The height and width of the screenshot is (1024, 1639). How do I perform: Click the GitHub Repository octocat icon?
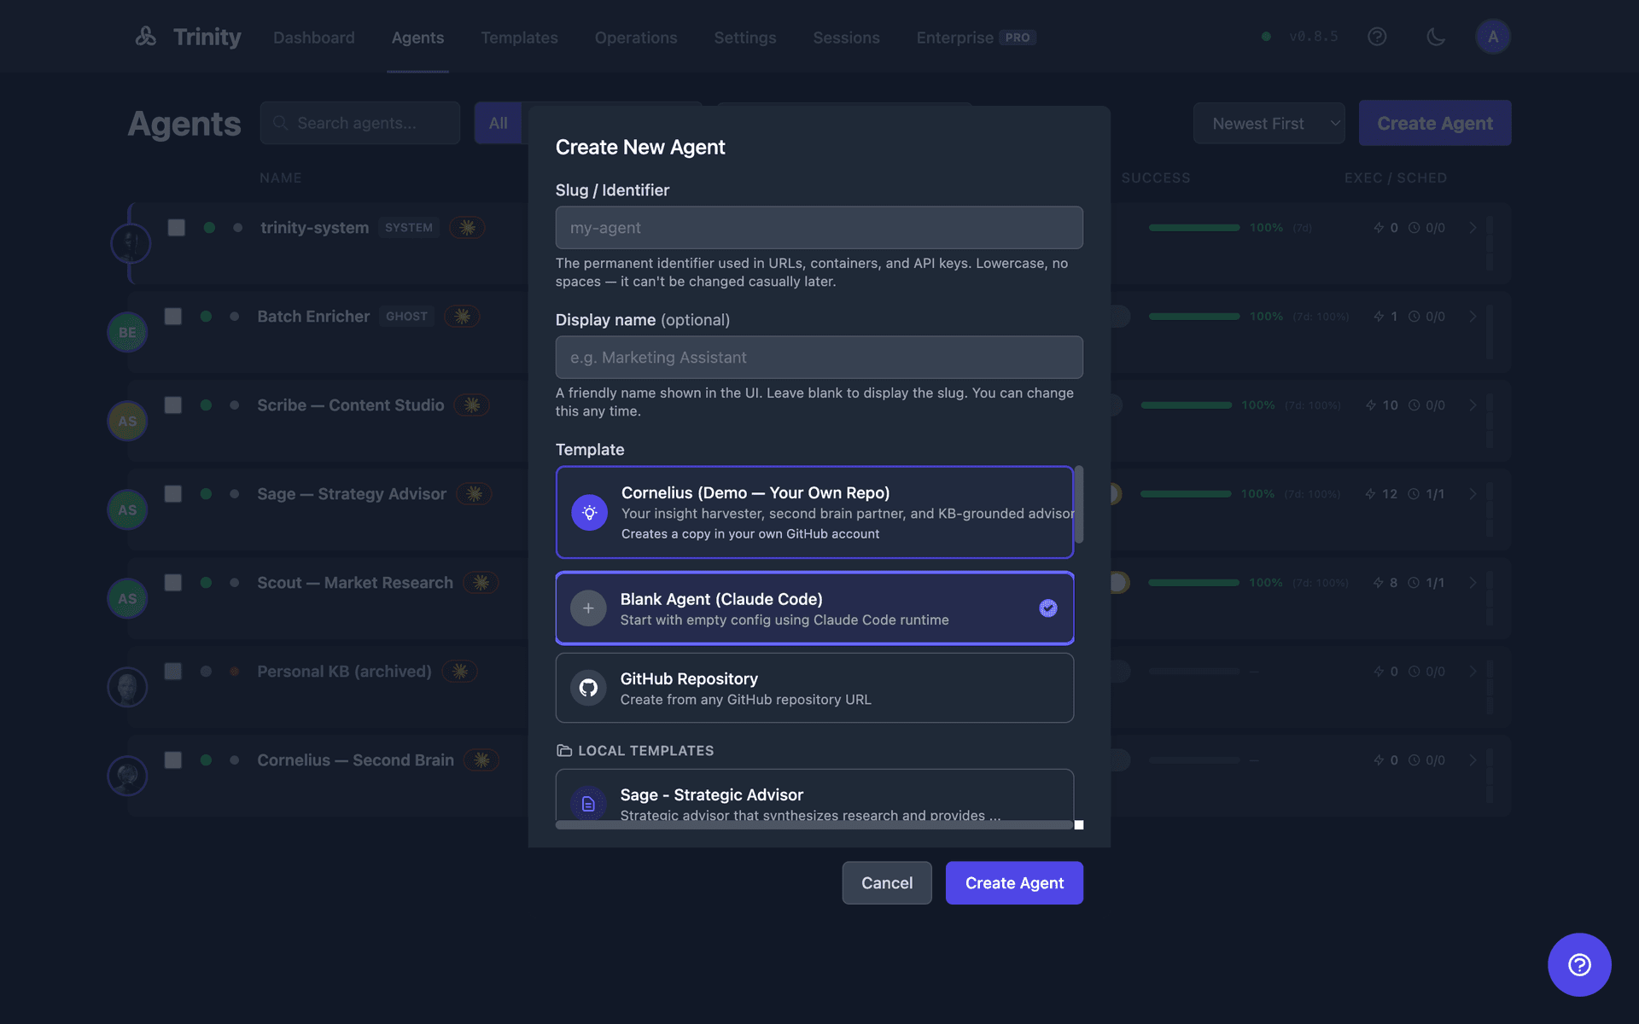click(x=588, y=688)
